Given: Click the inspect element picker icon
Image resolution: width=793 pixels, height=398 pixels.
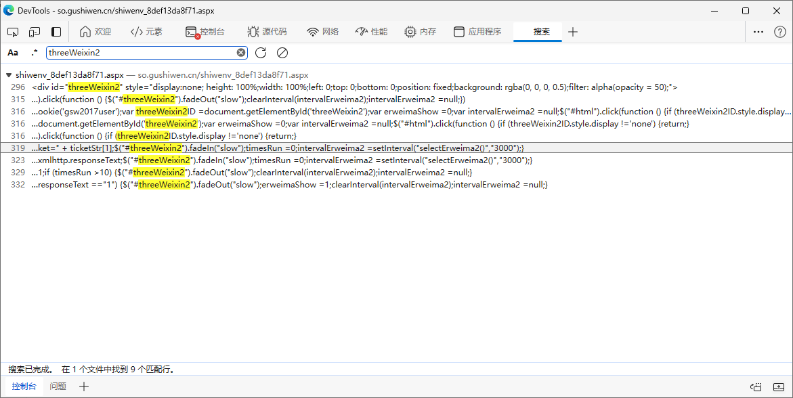Looking at the screenshot, I should (13, 32).
